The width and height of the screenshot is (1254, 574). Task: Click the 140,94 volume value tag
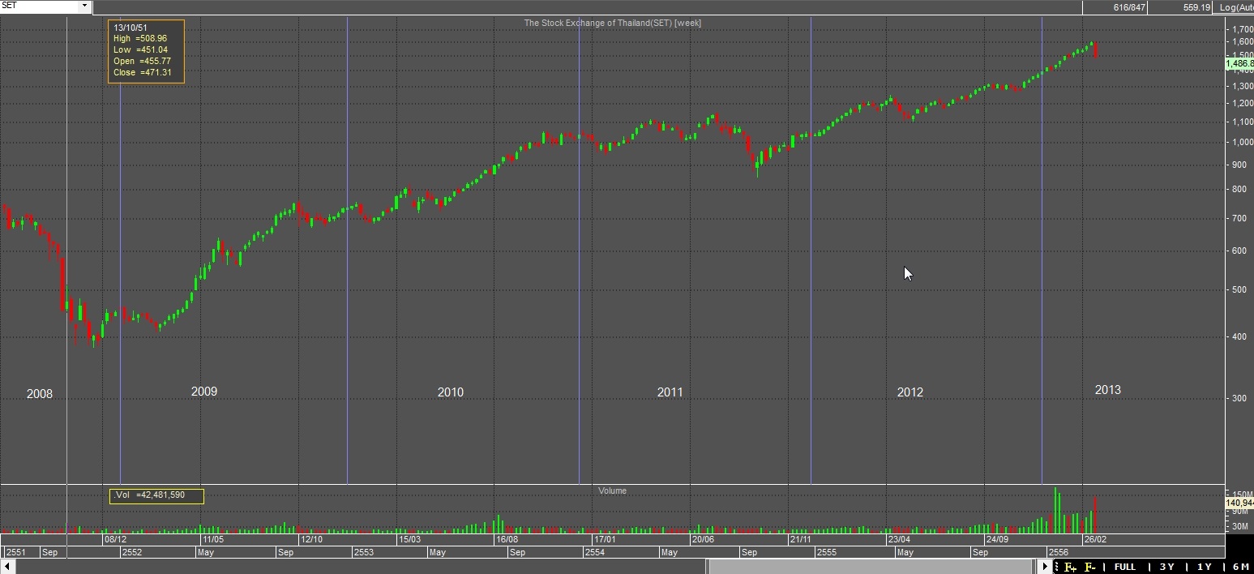[1239, 503]
